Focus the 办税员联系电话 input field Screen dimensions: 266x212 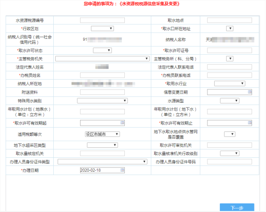[230, 75]
